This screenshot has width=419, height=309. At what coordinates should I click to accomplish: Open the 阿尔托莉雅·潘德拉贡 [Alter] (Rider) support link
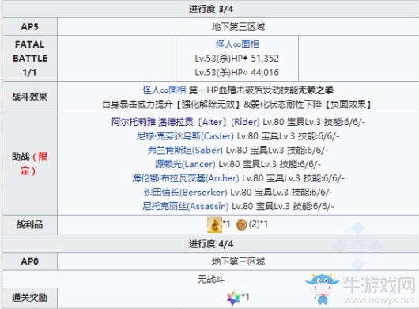click(186, 122)
